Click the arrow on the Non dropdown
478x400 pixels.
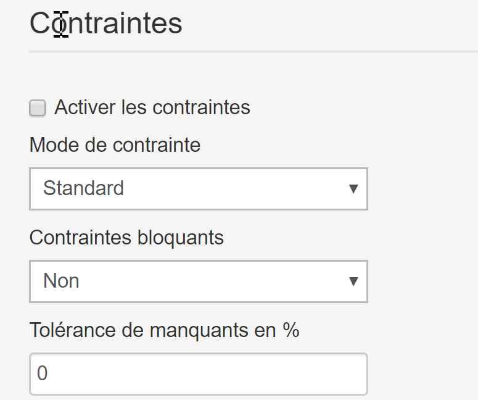(353, 281)
